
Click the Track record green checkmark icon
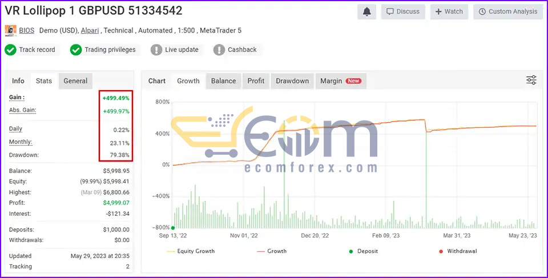click(x=10, y=50)
